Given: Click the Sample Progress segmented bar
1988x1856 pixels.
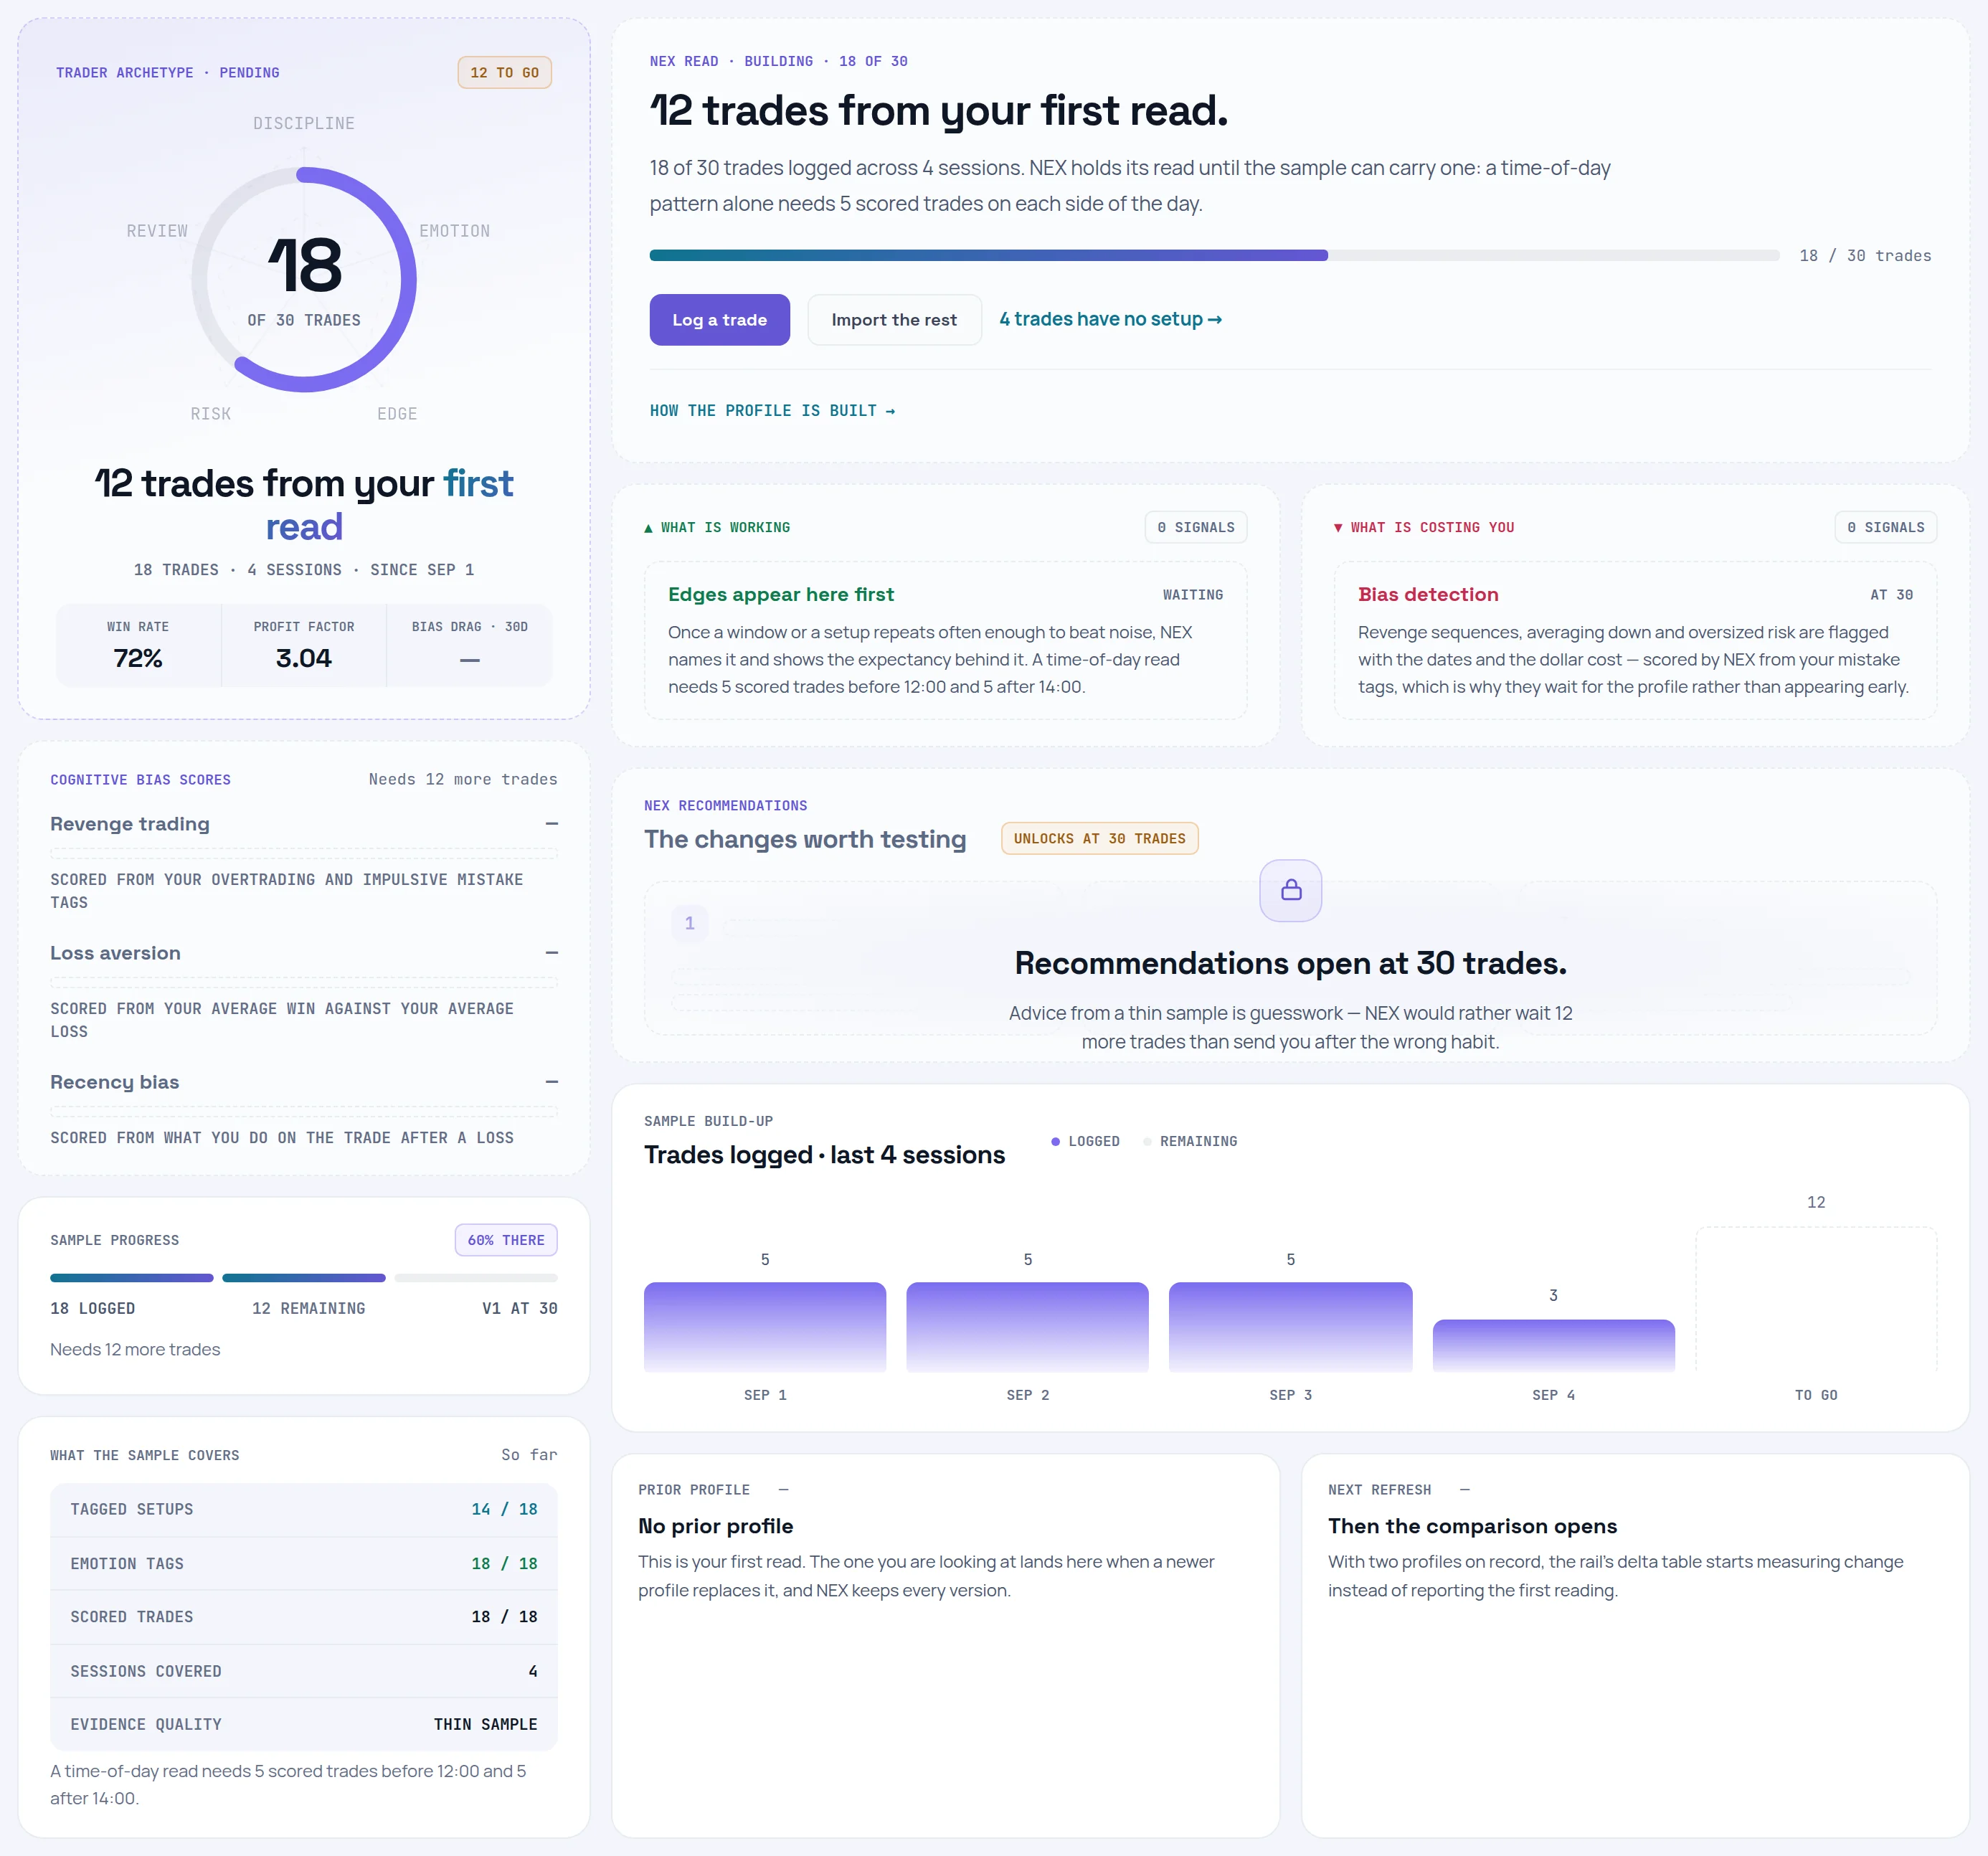Looking at the screenshot, I should click(x=304, y=1278).
